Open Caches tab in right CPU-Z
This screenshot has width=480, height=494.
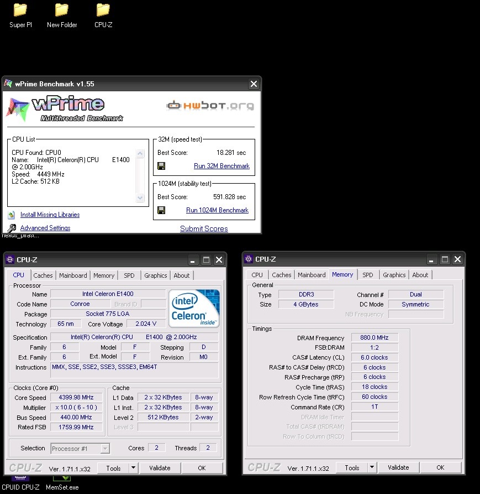point(282,275)
